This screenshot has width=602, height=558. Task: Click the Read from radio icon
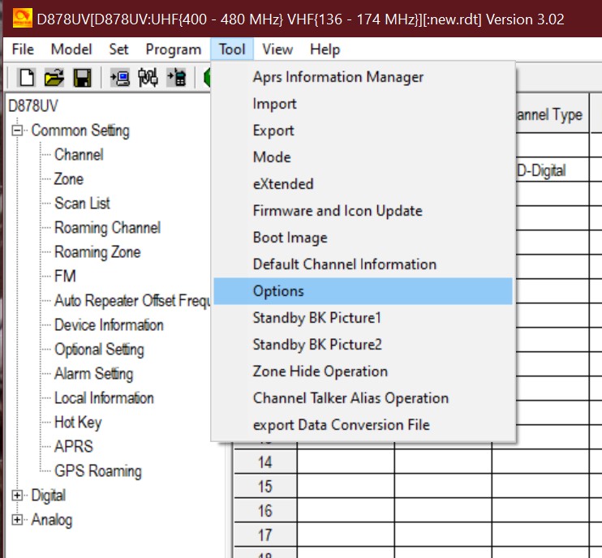pos(120,78)
